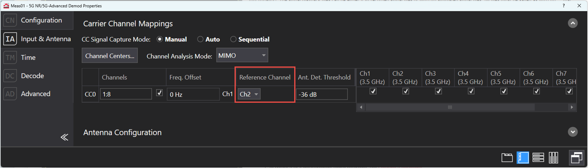The image size is (588, 168).
Task: Click the IA icon in the sidebar
Action: coord(10,39)
